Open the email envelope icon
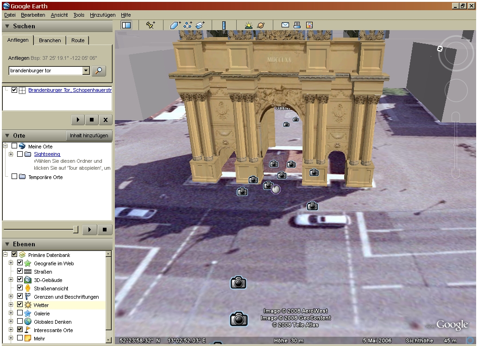478x346 pixels. point(285,25)
